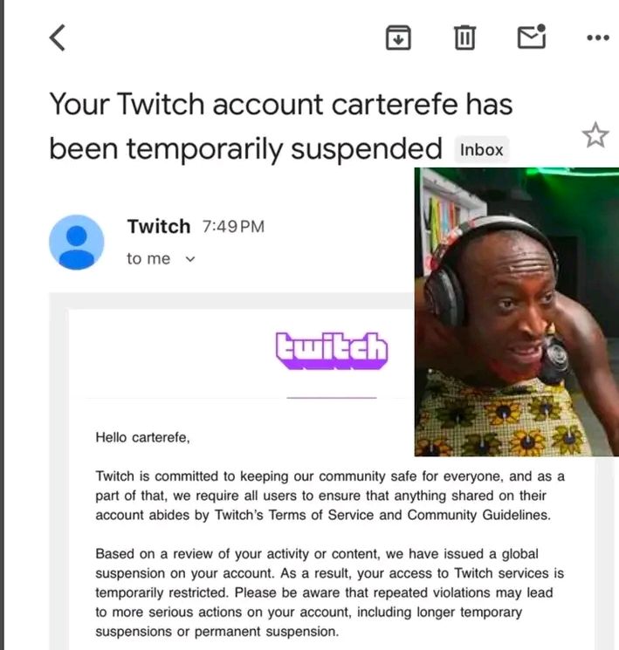The height and width of the screenshot is (650, 619).
Task: Click the purple divider line under logo
Action: [x=332, y=398]
